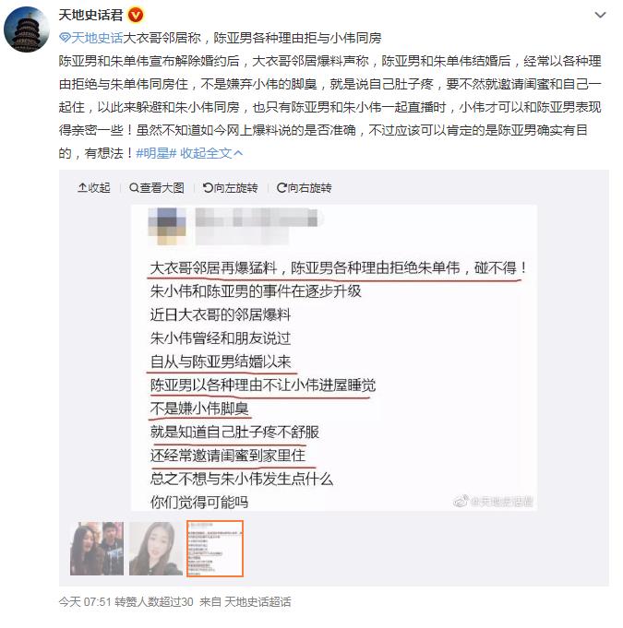Click 查看大图 to view large image

pos(157,187)
